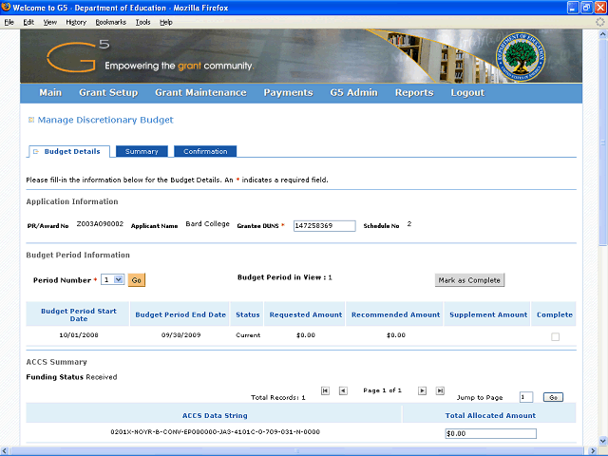Click Go button next to Period Number
Screen dimensions: 608x456
(136, 280)
